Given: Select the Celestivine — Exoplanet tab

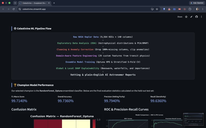Looking at the screenshot, I should click(x=35, y=3).
